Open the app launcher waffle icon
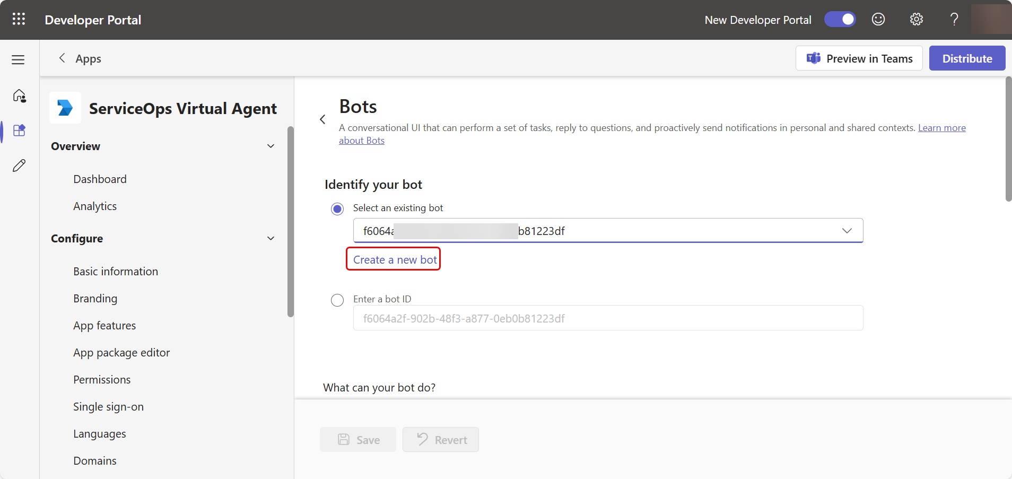The height and width of the screenshot is (479, 1012). coord(19,20)
